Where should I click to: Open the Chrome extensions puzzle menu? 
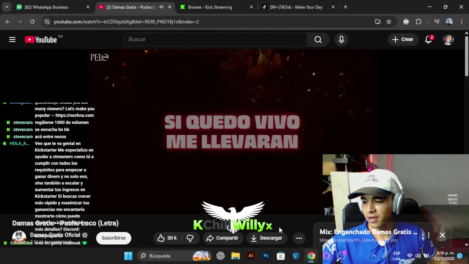coord(418,22)
